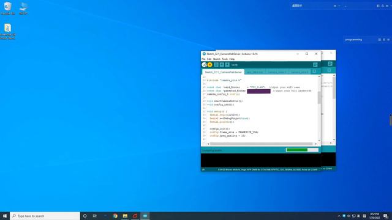Image resolution: width=392 pixels, height=220 pixels.
Task: Click the Verify checkmark button
Action: pyautogui.click(x=204, y=65)
